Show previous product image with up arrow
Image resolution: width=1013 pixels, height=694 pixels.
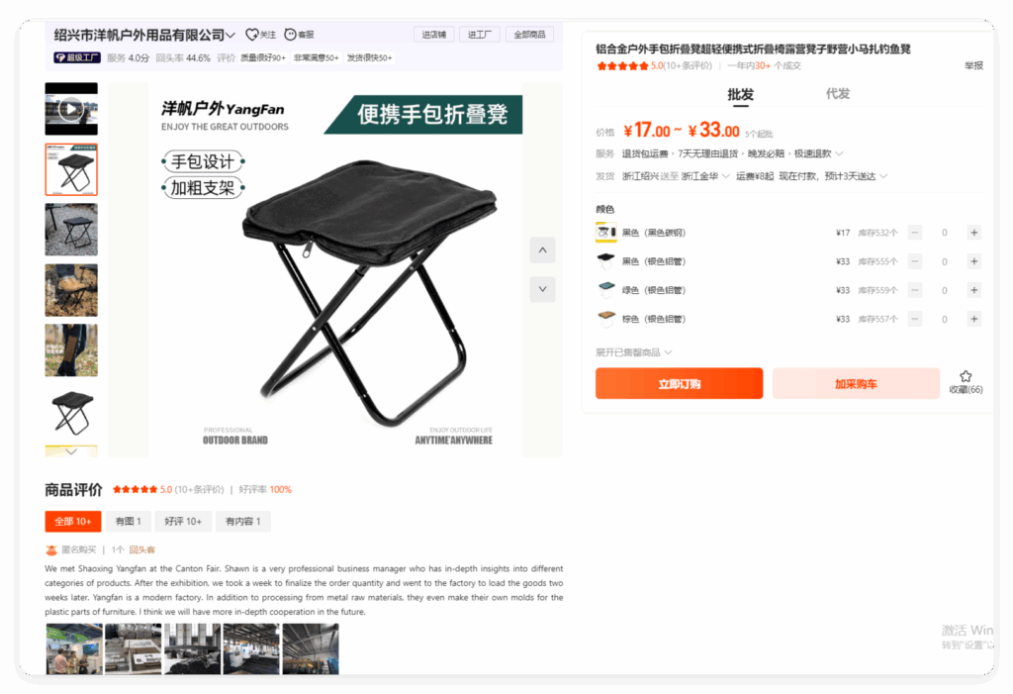tap(543, 250)
